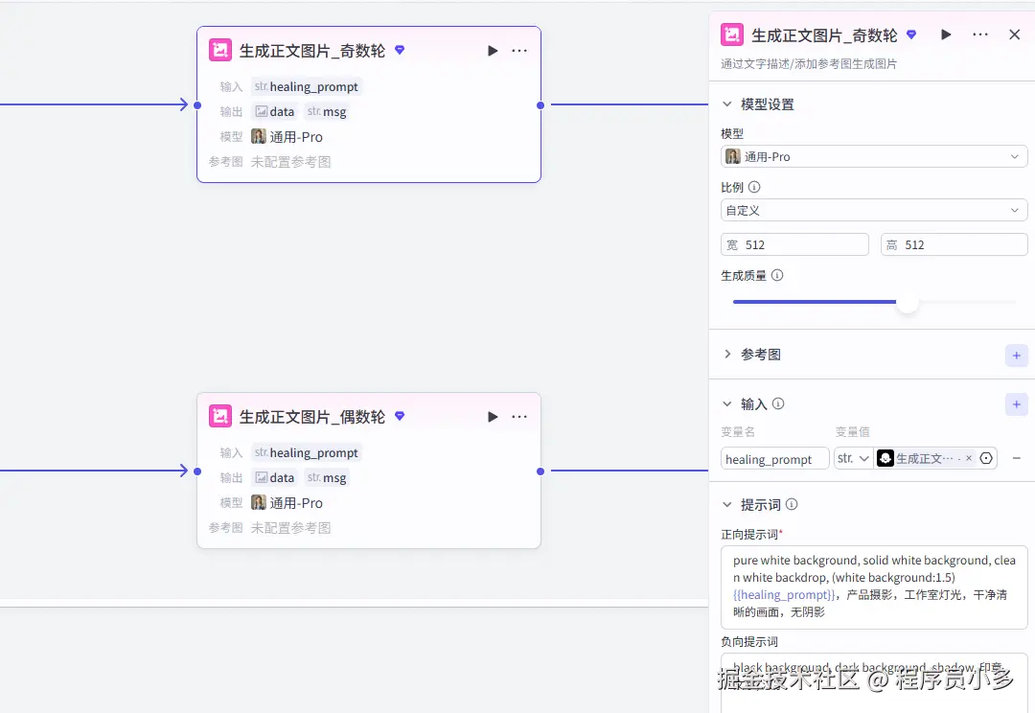Image resolution: width=1035 pixels, height=713 pixels.
Task: Open the 模型 dropdown showing 通用-Pro
Action: pyautogui.click(x=873, y=155)
